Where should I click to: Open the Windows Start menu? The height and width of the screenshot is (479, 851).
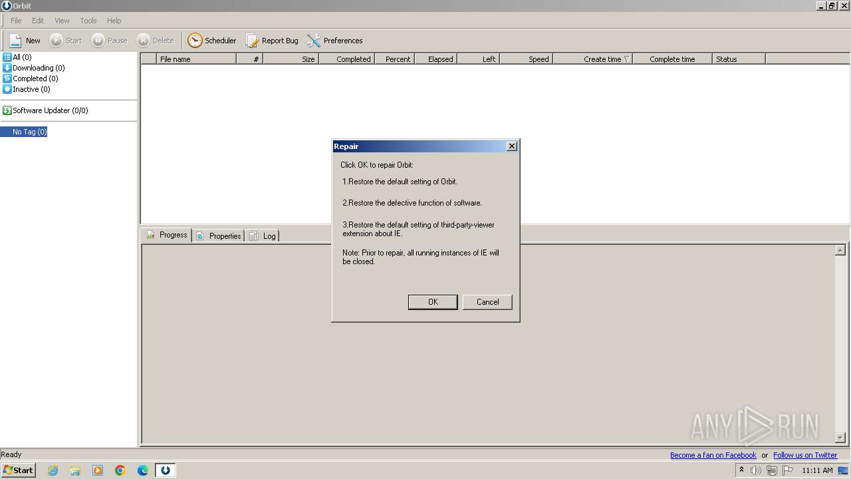coord(18,470)
